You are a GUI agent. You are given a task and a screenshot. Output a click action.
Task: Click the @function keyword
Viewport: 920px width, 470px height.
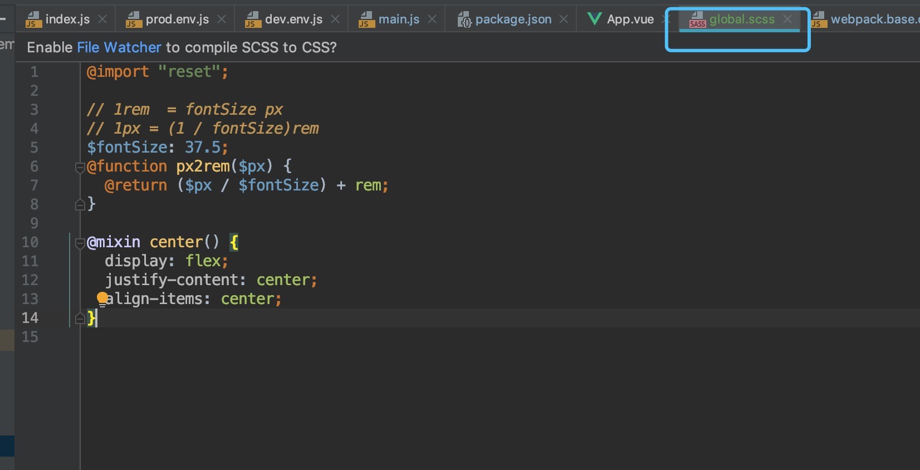pos(127,167)
